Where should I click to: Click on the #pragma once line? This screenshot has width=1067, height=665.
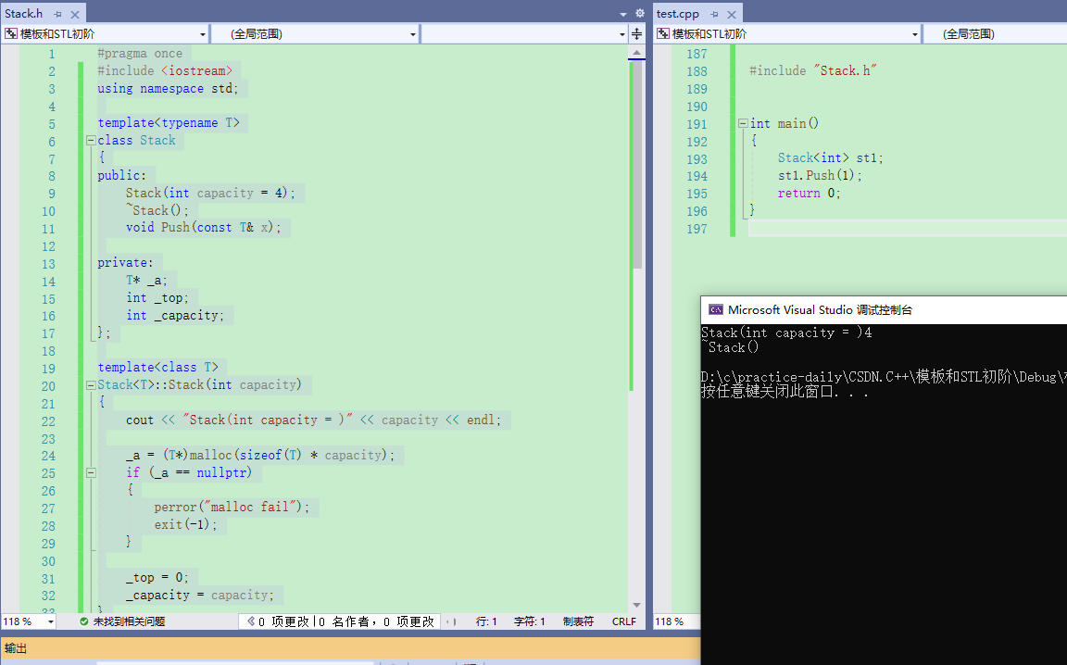click(140, 53)
